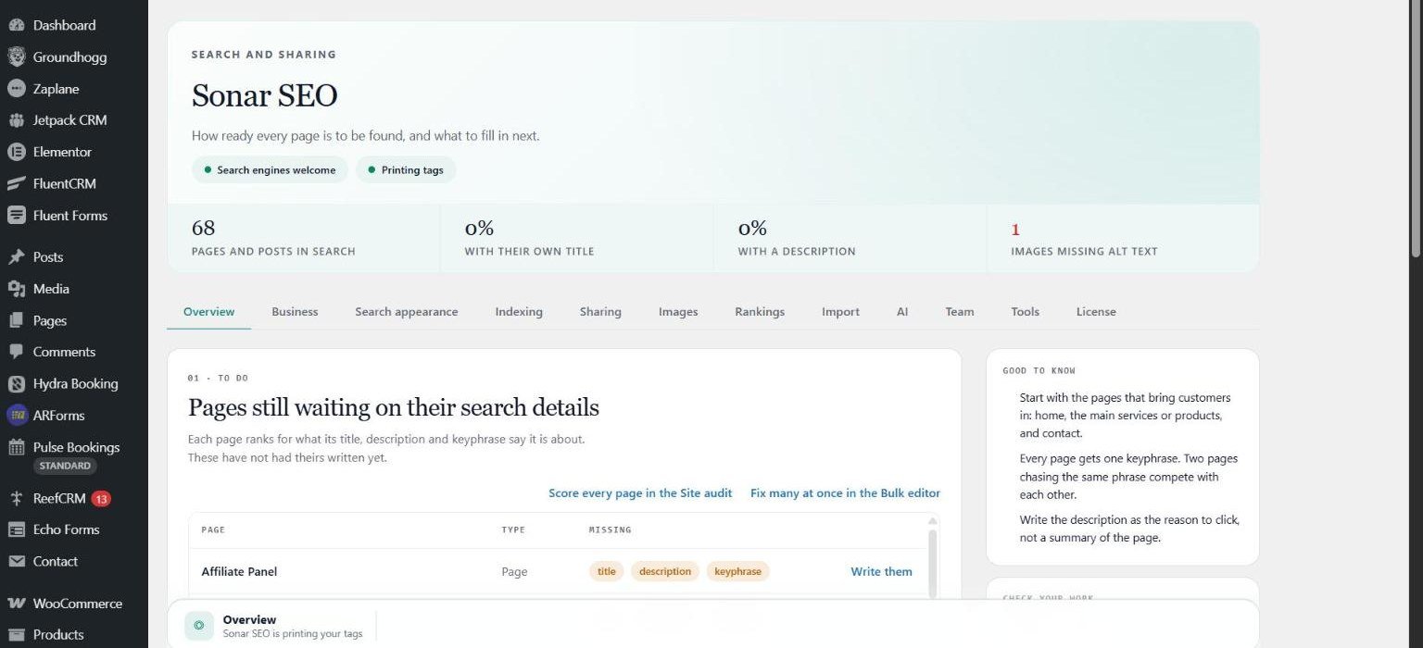The width and height of the screenshot is (1423, 648).
Task: Go to the Indexing tab
Action: 519,312
